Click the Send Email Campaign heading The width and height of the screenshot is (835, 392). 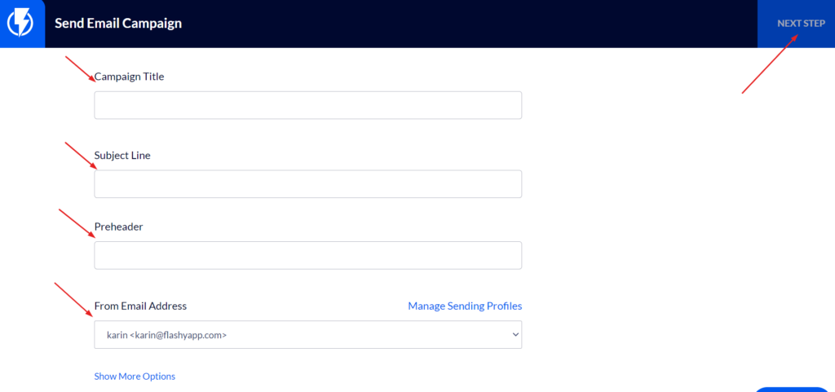(x=118, y=24)
